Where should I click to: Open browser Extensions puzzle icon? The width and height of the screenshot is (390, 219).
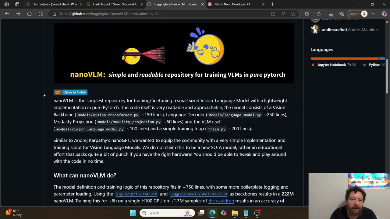(307, 14)
